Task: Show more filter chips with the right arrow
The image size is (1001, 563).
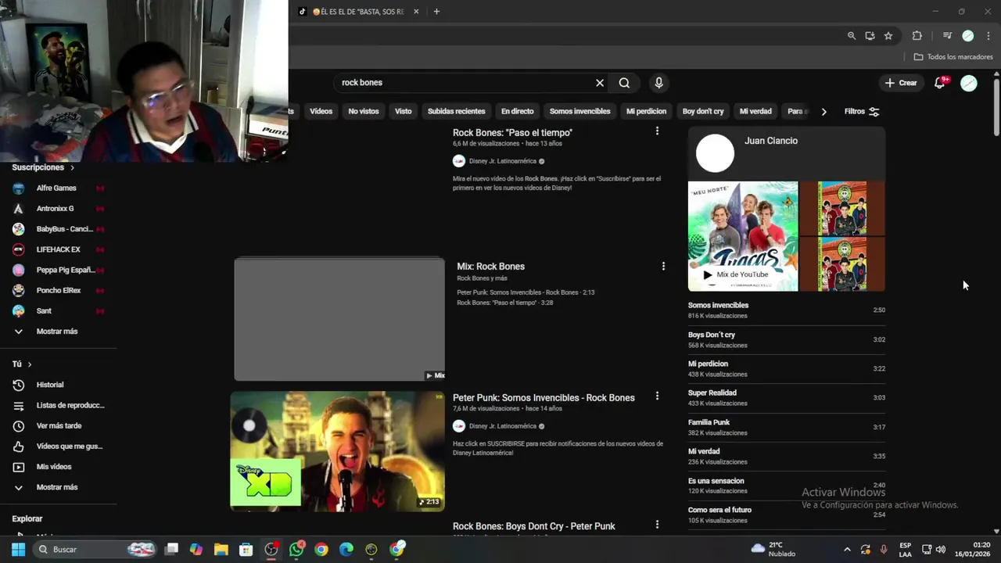Action: (823, 111)
